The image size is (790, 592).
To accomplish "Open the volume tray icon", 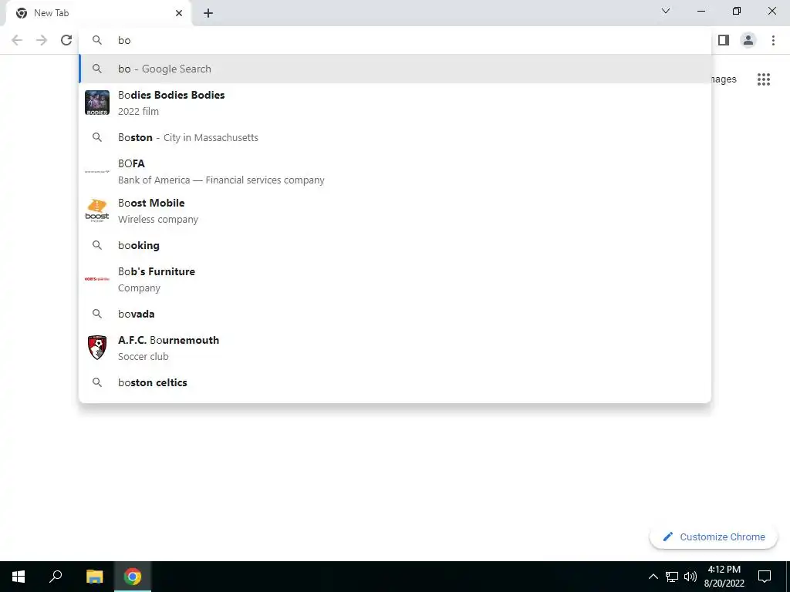I will 690,577.
